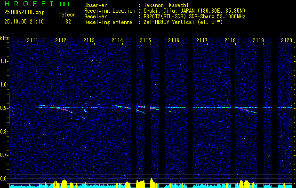Click the meteor label

[67, 15]
